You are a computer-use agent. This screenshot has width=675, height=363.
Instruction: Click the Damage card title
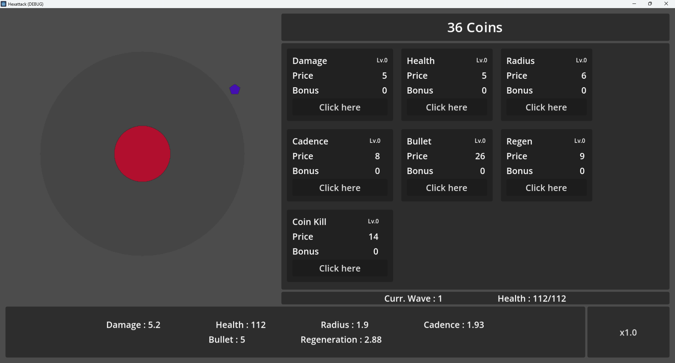click(310, 61)
